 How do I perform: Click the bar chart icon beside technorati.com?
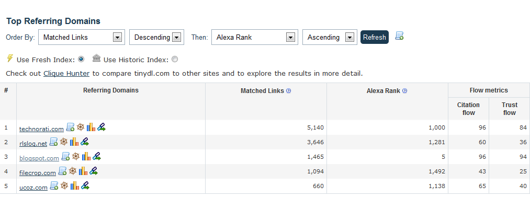pos(91,127)
